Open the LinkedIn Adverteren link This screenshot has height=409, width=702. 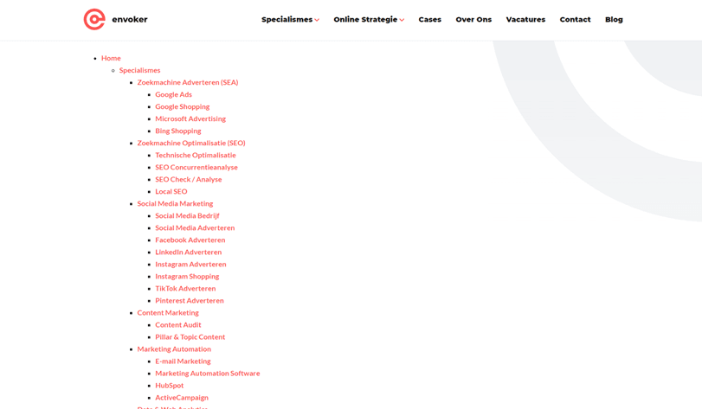coord(189,252)
